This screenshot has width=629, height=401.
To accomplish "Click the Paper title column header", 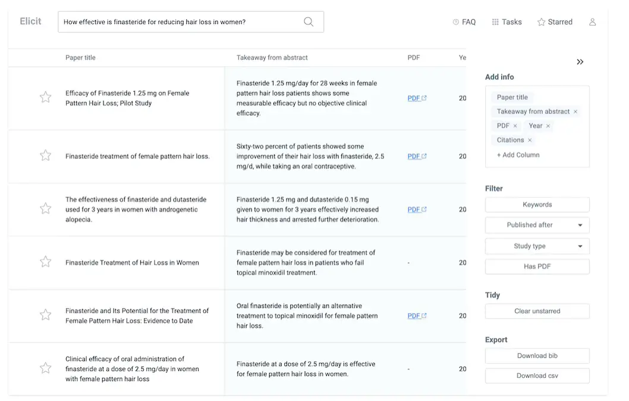I will (x=81, y=58).
